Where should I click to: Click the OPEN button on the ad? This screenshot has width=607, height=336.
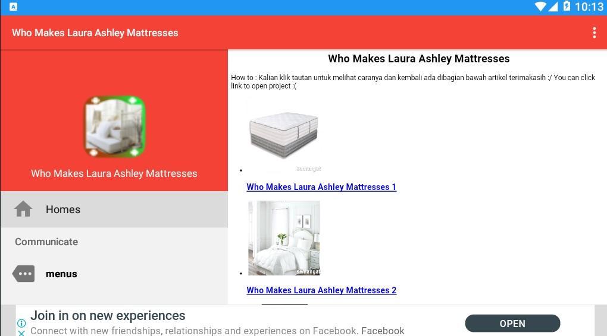click(512, 324)
